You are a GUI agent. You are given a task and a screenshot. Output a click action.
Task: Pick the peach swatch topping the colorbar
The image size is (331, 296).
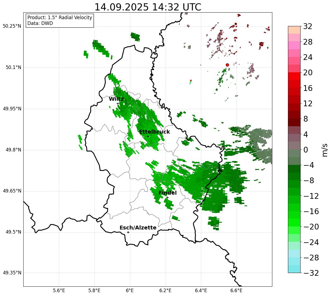pyautogui.click(x=294, y=30)
